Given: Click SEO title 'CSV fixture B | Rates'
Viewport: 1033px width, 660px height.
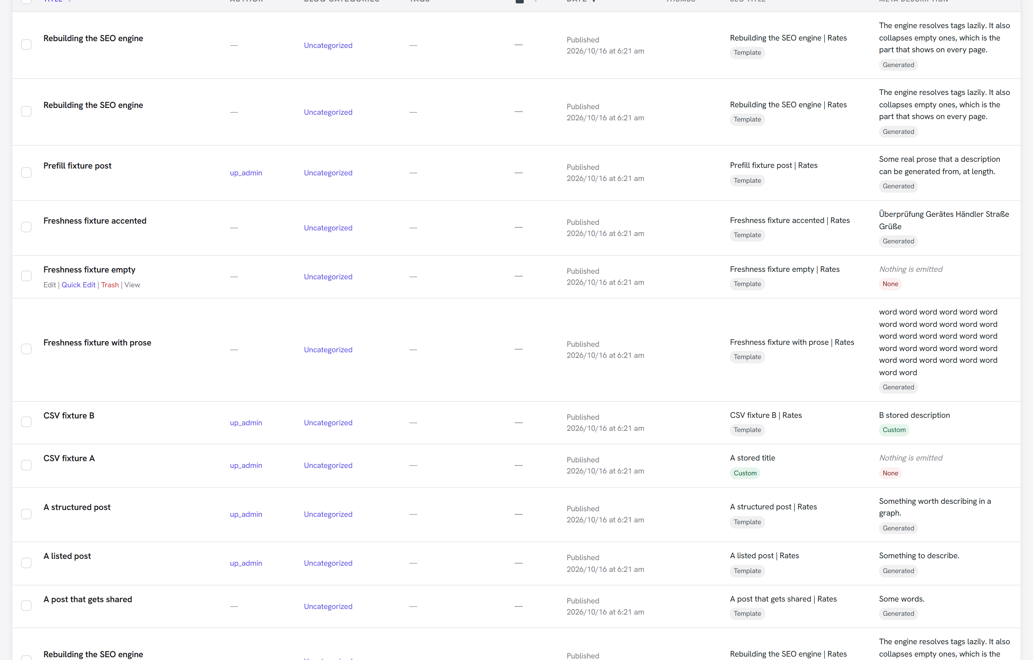Looking at the screenshot, I should [x=766, y=415].
